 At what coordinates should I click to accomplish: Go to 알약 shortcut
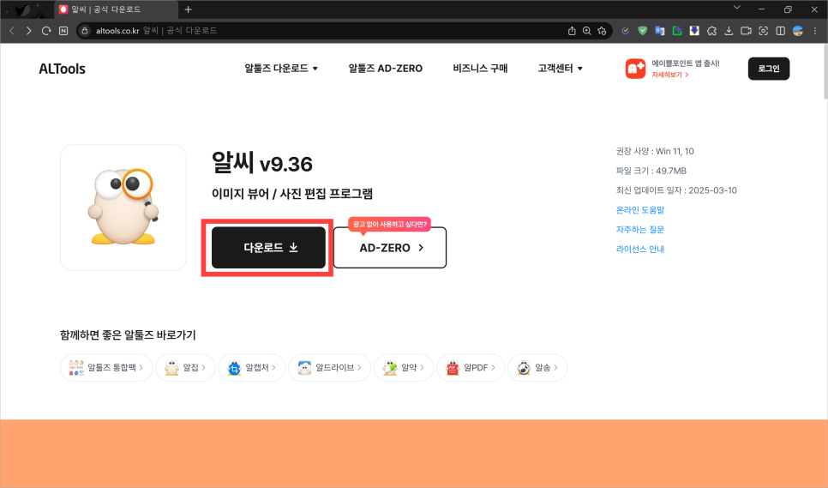click(404, 368)
